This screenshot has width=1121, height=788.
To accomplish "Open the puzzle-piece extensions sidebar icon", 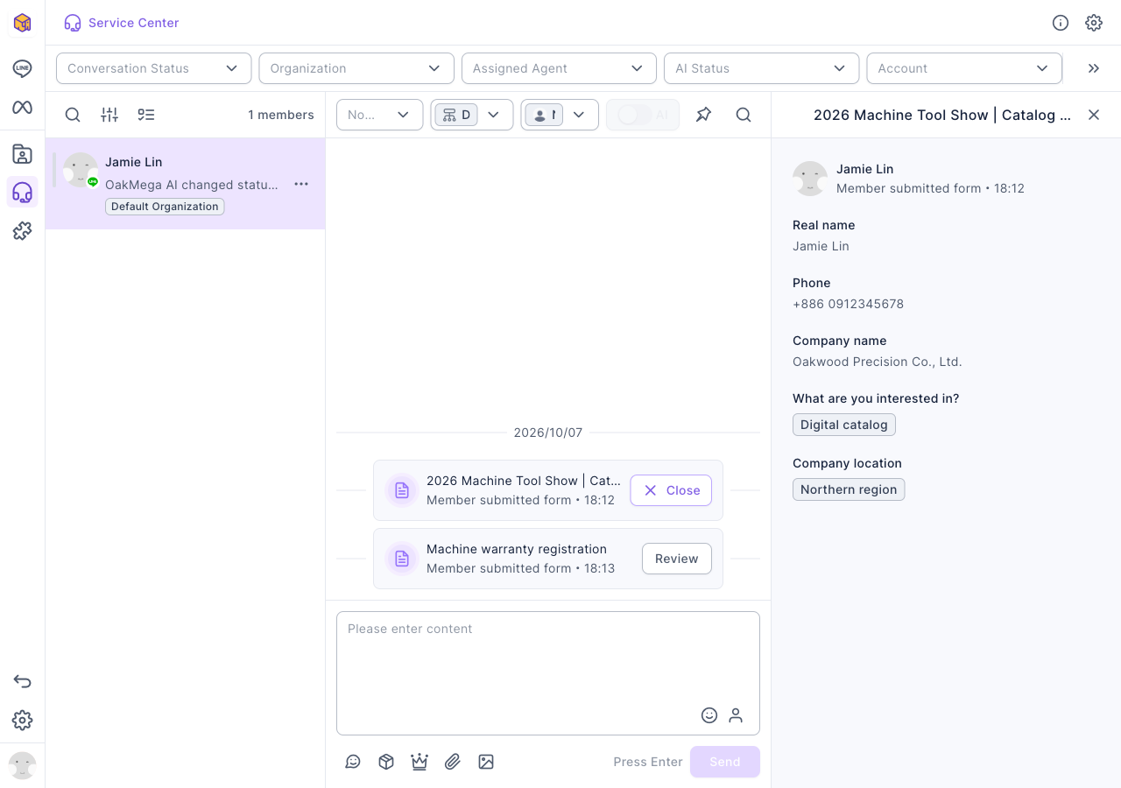I will click(22, 231).
